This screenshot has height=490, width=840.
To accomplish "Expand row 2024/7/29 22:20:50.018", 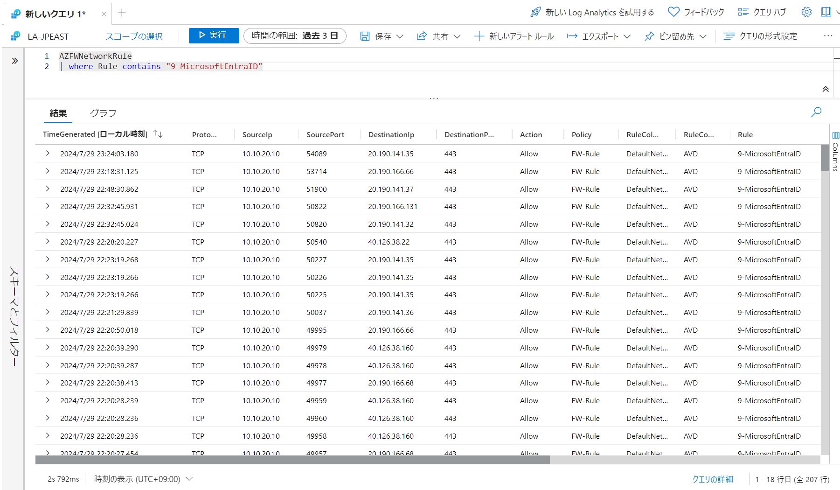I will [48, 330].
